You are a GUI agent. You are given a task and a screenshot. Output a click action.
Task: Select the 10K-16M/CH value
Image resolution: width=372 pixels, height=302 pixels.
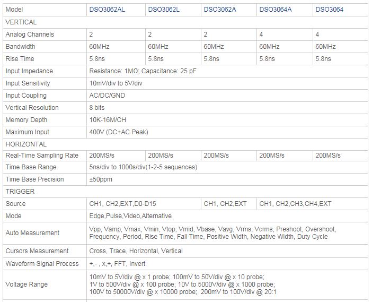[108, 120]
